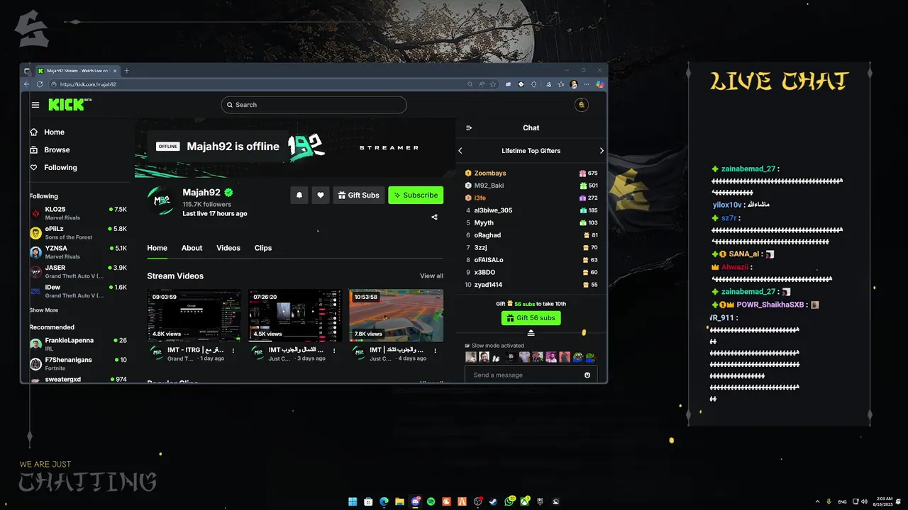
Task: Add page to favorites with star icon
Action: click(493, 84)
